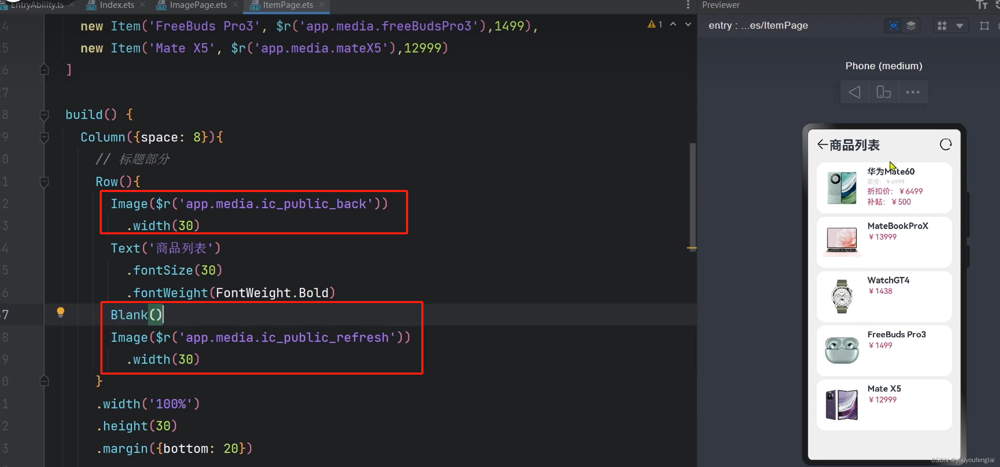
Task: Fold at the array closing bracket marker
Action: (44, 70)
